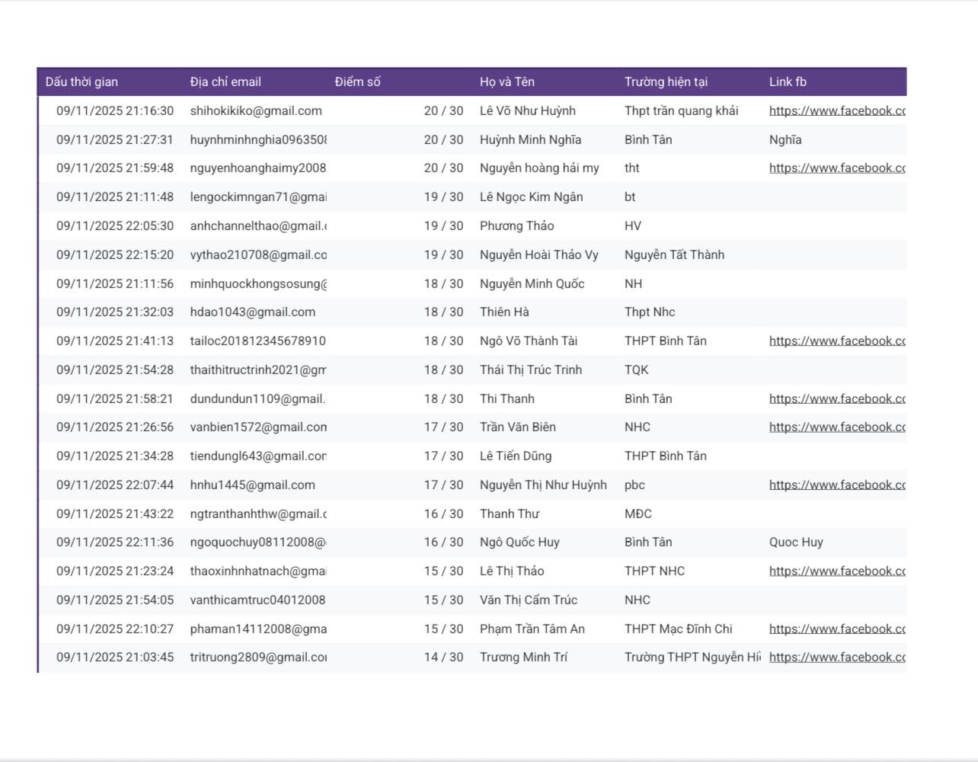Open Facebook link in Ngô Võ Thành Tài row
Viewport: 978px width, 762px height.
coord(837,341)
